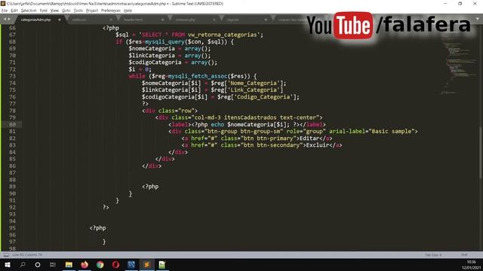The width and height of the screenshot is (483, 271).
Task: Place cursor in the $sql SELECT statement line
Action: [189, 35]
